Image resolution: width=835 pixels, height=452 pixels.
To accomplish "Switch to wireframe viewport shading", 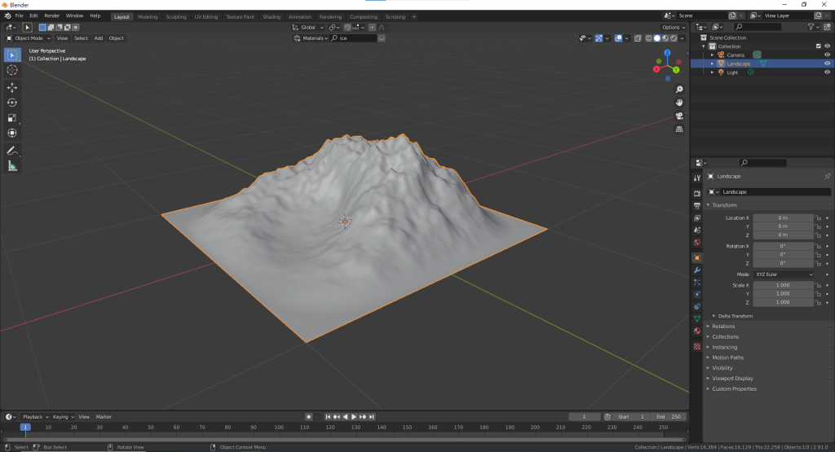I will [x=648, y=38].
